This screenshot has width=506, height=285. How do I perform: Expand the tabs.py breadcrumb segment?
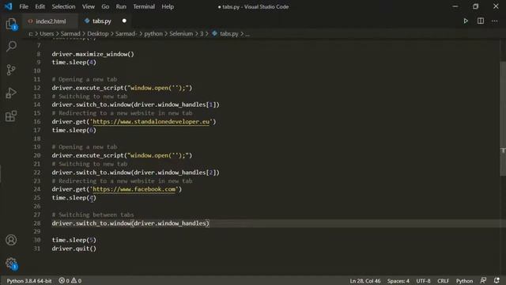point(228,33)
